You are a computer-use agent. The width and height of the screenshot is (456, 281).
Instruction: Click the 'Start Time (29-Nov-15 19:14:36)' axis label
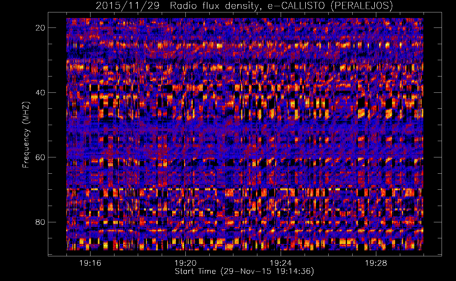tap(244, 271)
